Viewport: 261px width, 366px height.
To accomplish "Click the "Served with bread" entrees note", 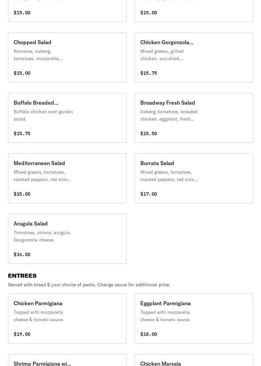I will (x=89, y=285).
